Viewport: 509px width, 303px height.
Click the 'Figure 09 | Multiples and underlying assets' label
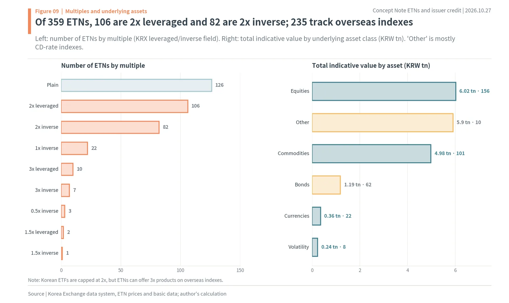point(91,11)
